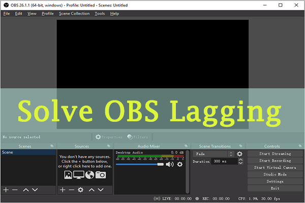This screenshot has height=203, width=305.
Task: Open Settings from Controls panel
Action: tap(275, 181)
